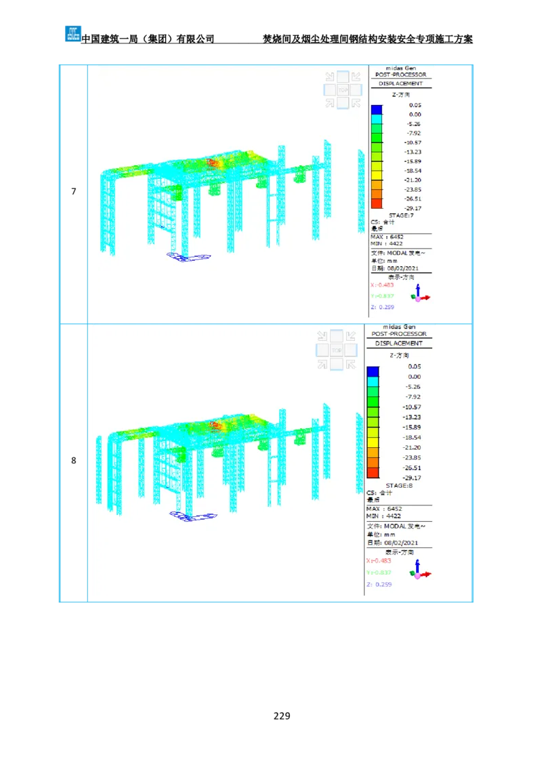Click bottom-right diagonal arrow in lower view cube
Image resolution: width=542 pixels, height=767 pixels.
[x=350, y=364]
